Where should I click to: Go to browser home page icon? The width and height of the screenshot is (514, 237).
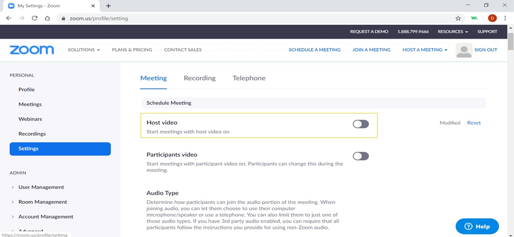47,18
